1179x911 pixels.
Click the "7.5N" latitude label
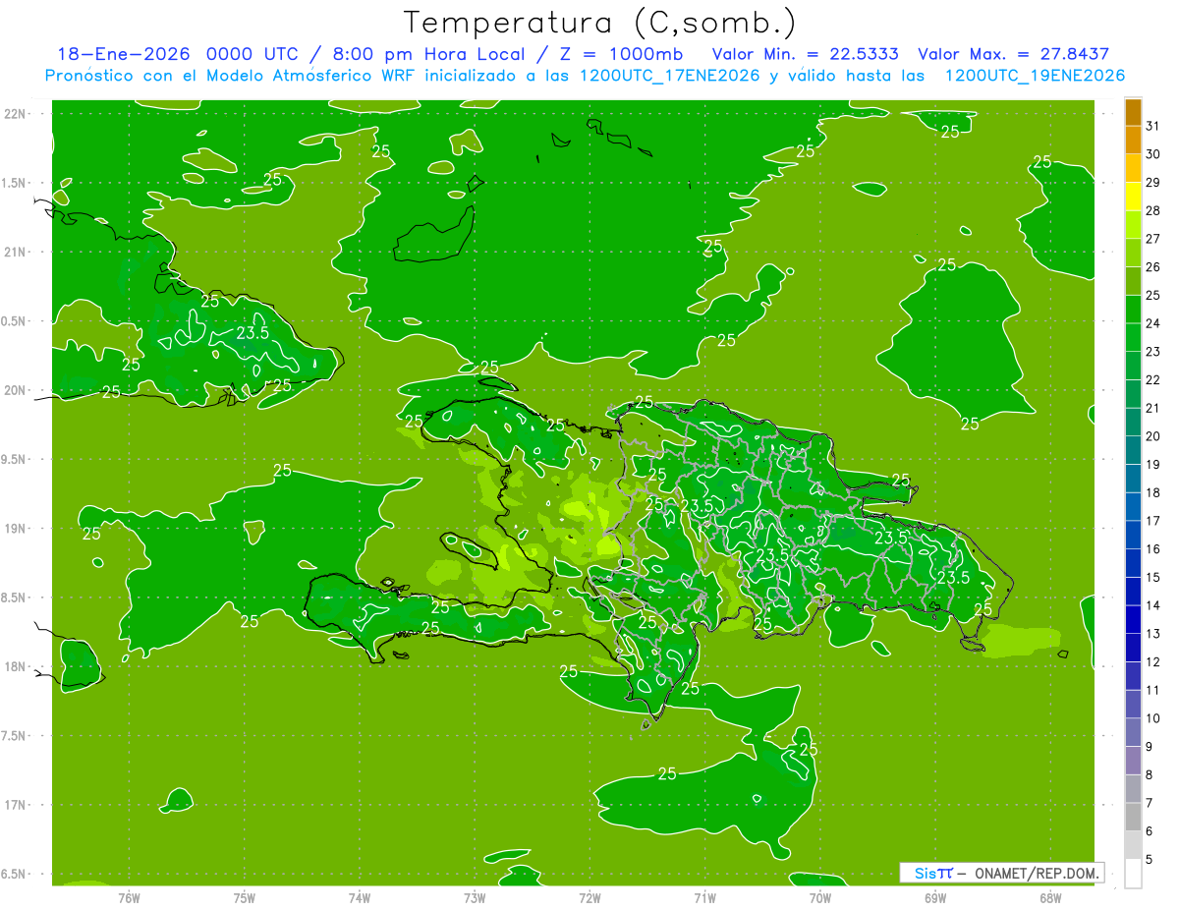[x=14, y=736]
